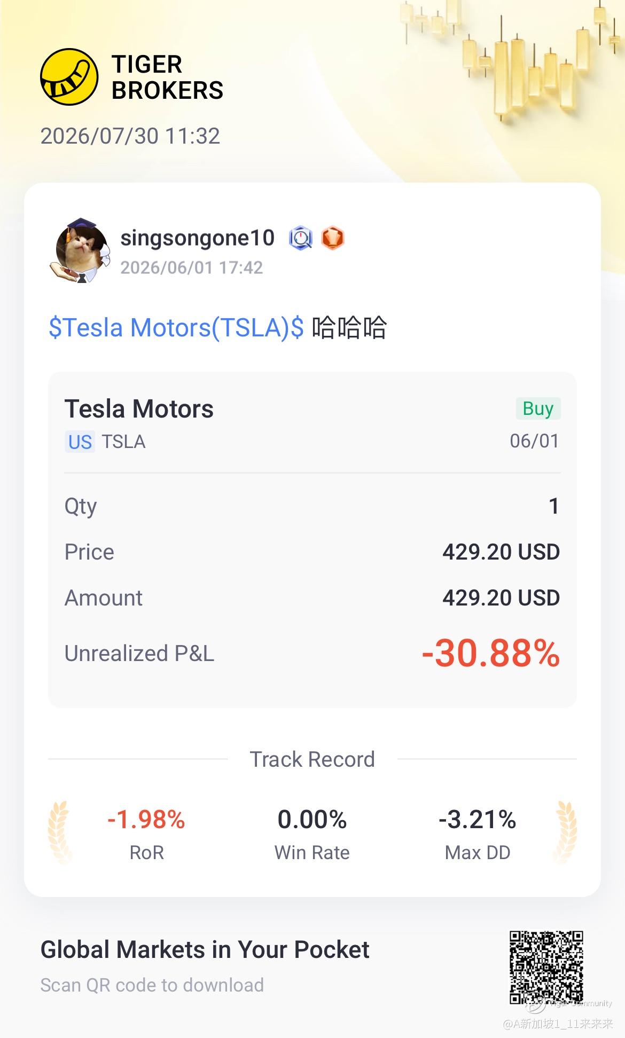Click the blue magnifier badge beside username
Image resolution: width=625 pixels, height=1038 pixels.
coord(301,238)
